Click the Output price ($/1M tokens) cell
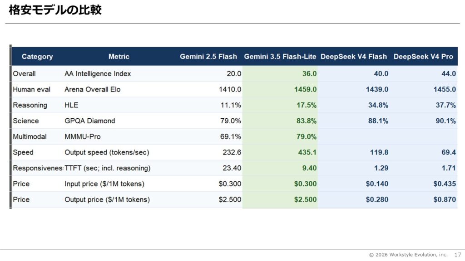This screenshot has width=465, height=261. (107, 199)
